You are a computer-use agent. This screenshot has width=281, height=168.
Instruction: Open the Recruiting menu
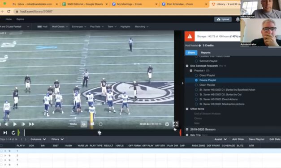point(142,27)
